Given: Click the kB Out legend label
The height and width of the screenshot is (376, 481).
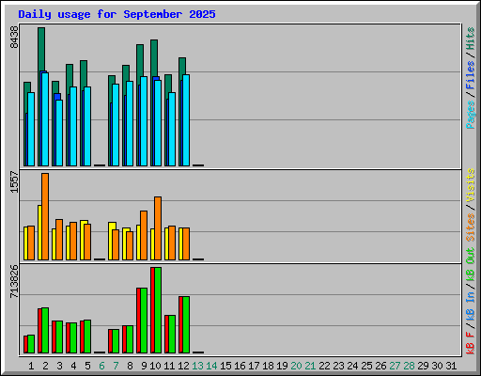Looking at the screenshot, I should [x=471, y=265].
